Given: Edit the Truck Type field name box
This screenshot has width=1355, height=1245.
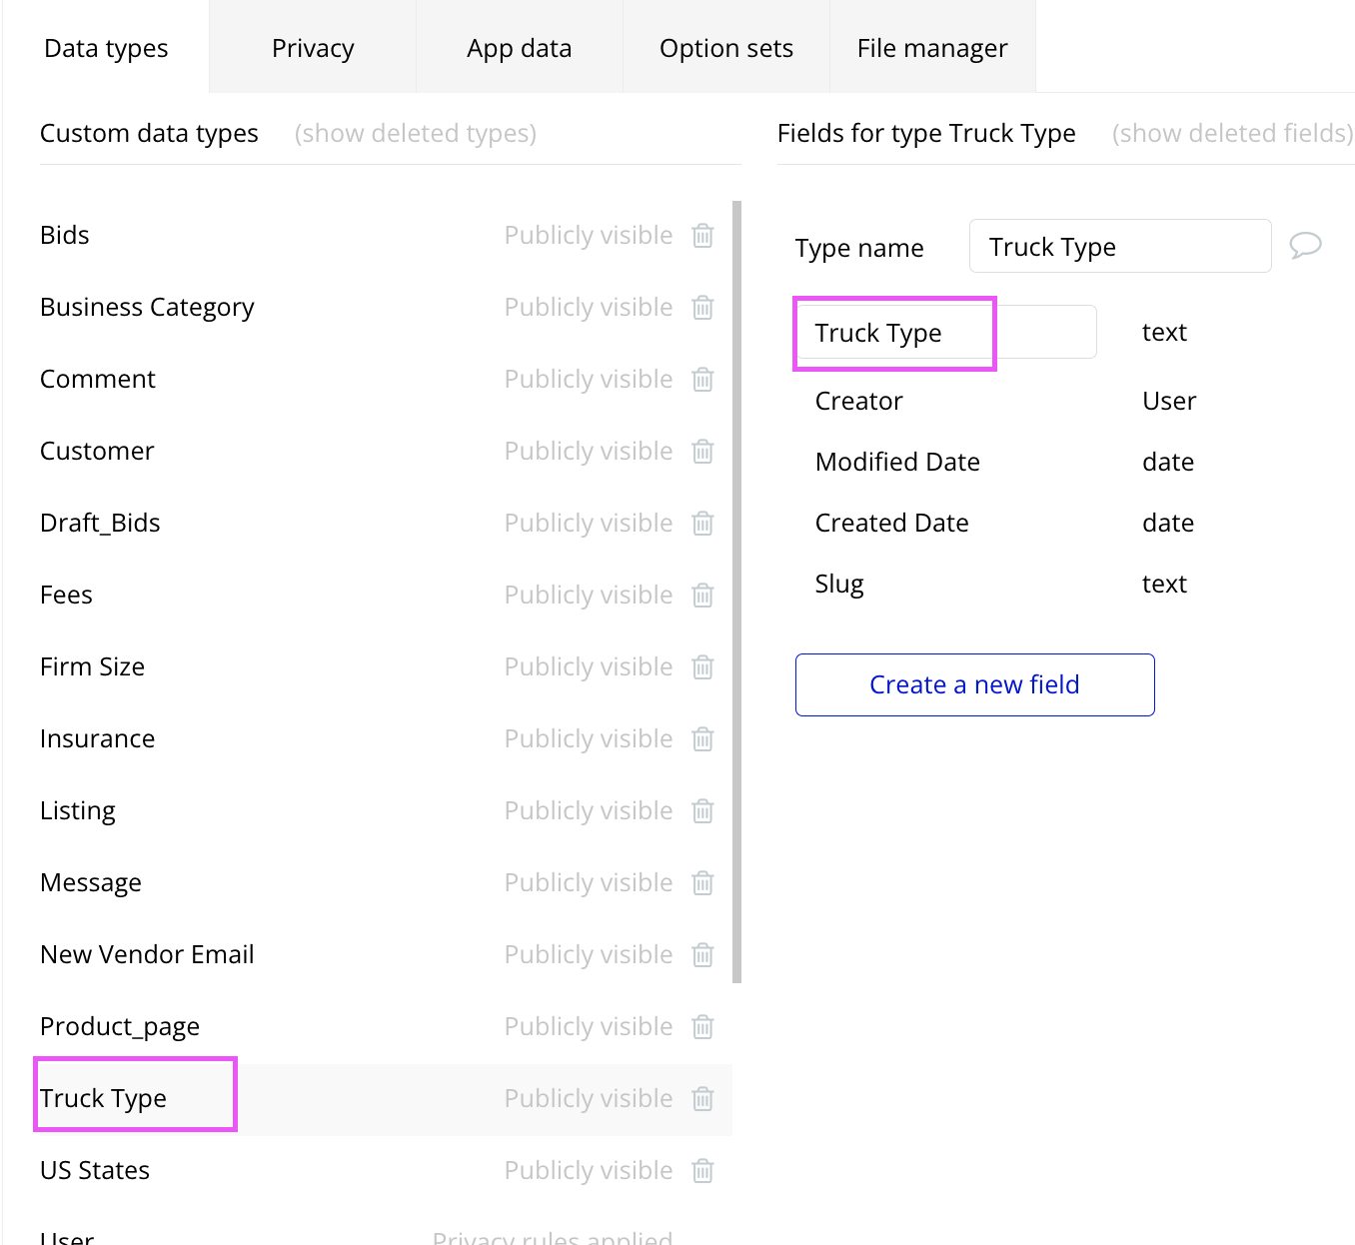Looking at the screenshot, I should pos(946,333).
